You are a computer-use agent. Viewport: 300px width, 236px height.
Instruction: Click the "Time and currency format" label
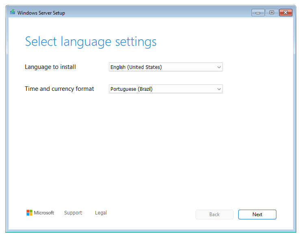tap(59, 89)
